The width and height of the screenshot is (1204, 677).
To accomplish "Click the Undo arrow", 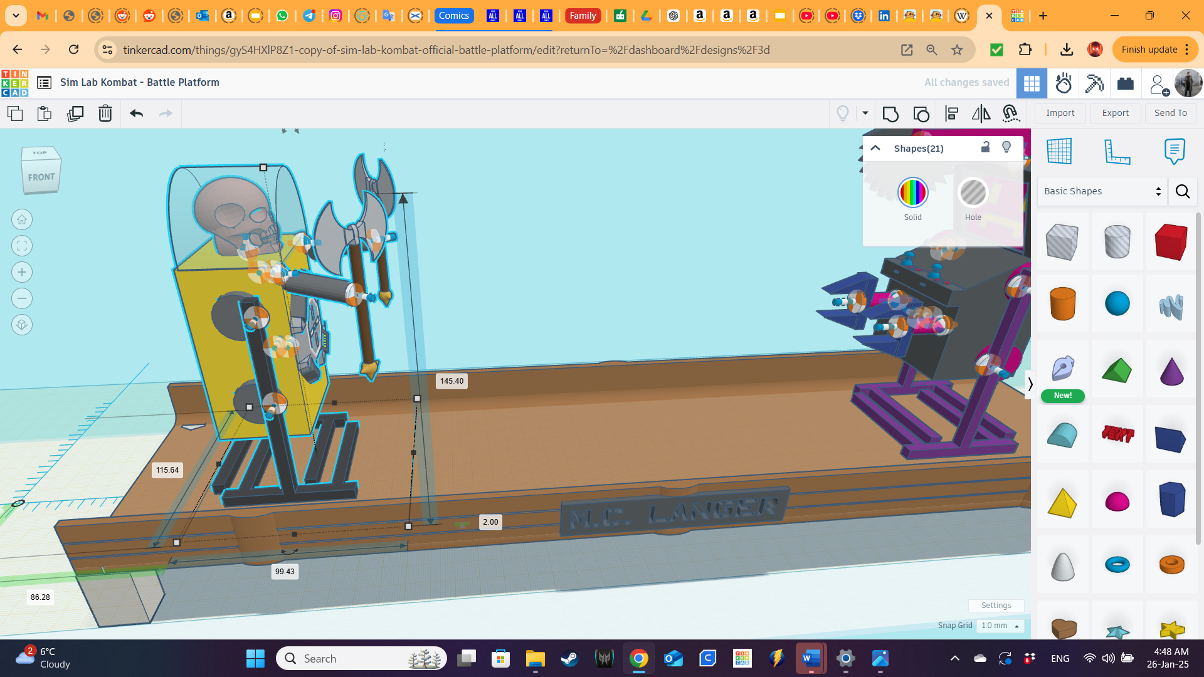I will point(136,113).
